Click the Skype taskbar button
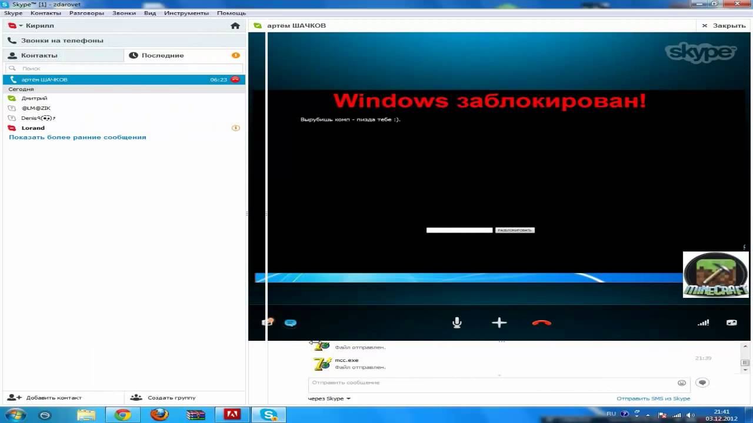Screen dimensions: 753x423 pyautogui.click(x=269, y=414)
